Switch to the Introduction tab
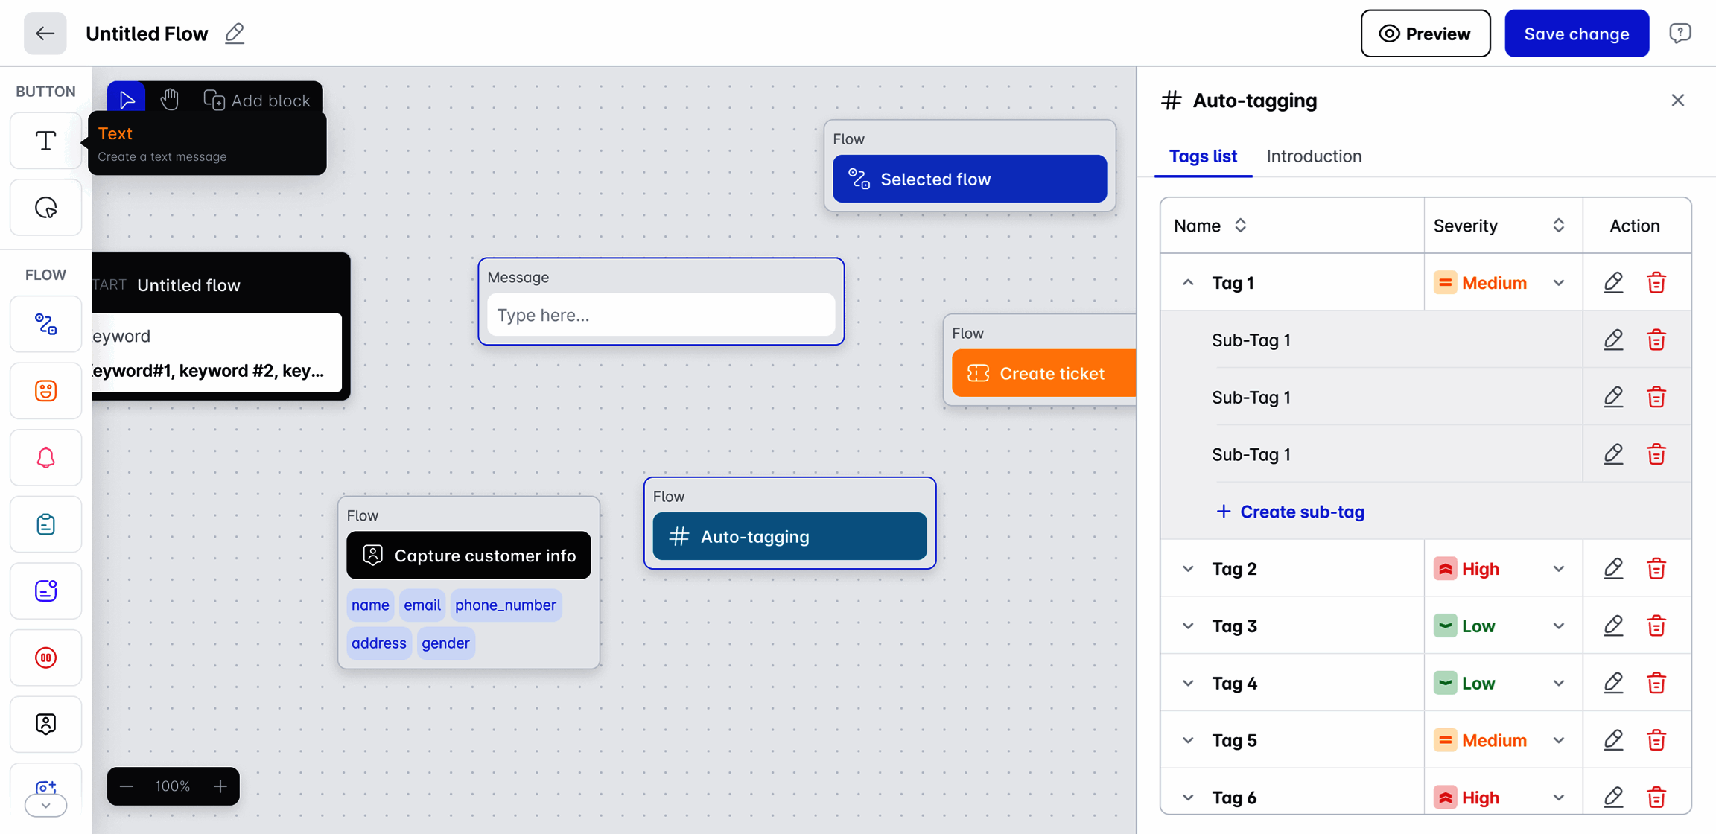 click(x=1314, y=156)
